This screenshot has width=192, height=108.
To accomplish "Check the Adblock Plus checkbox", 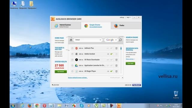I will point(72,48).
